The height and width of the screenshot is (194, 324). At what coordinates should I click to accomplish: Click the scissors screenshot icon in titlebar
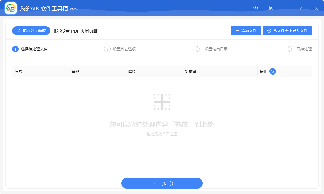[x=271, y=8]
